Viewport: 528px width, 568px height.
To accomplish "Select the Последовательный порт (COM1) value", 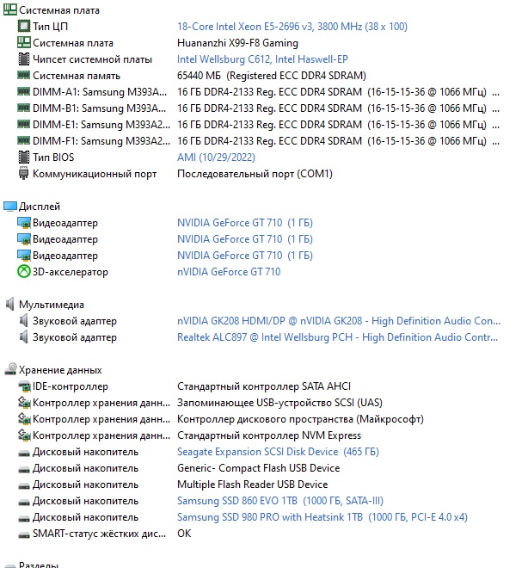I will [255, 174].
